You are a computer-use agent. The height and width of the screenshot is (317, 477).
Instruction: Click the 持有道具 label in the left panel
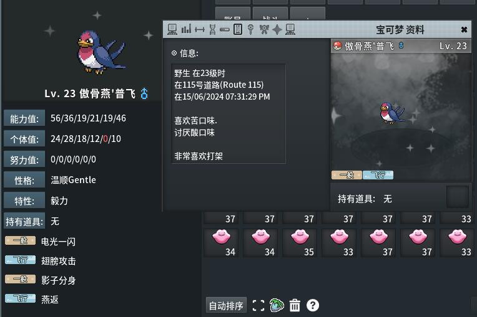tap(24, 222)
